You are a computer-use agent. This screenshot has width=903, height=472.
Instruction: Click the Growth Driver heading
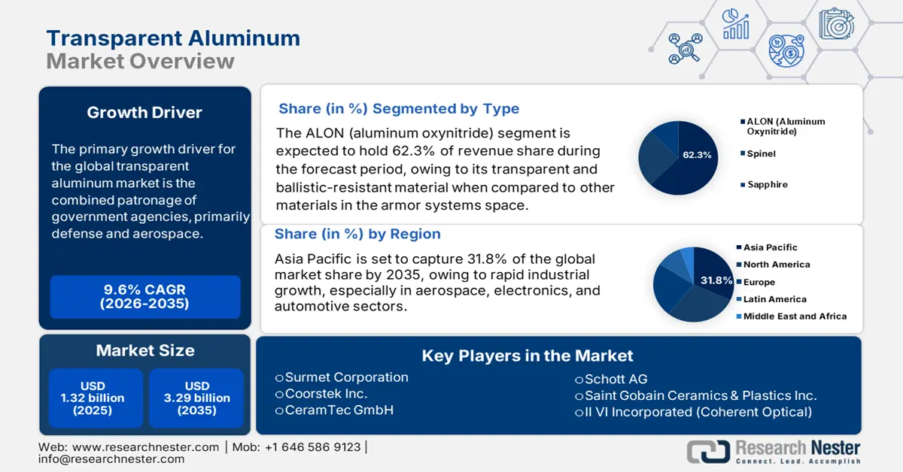coord(144,113)
